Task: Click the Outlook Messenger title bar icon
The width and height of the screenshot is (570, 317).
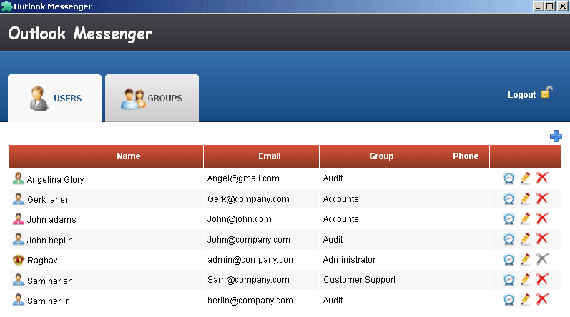Action: 6,6
